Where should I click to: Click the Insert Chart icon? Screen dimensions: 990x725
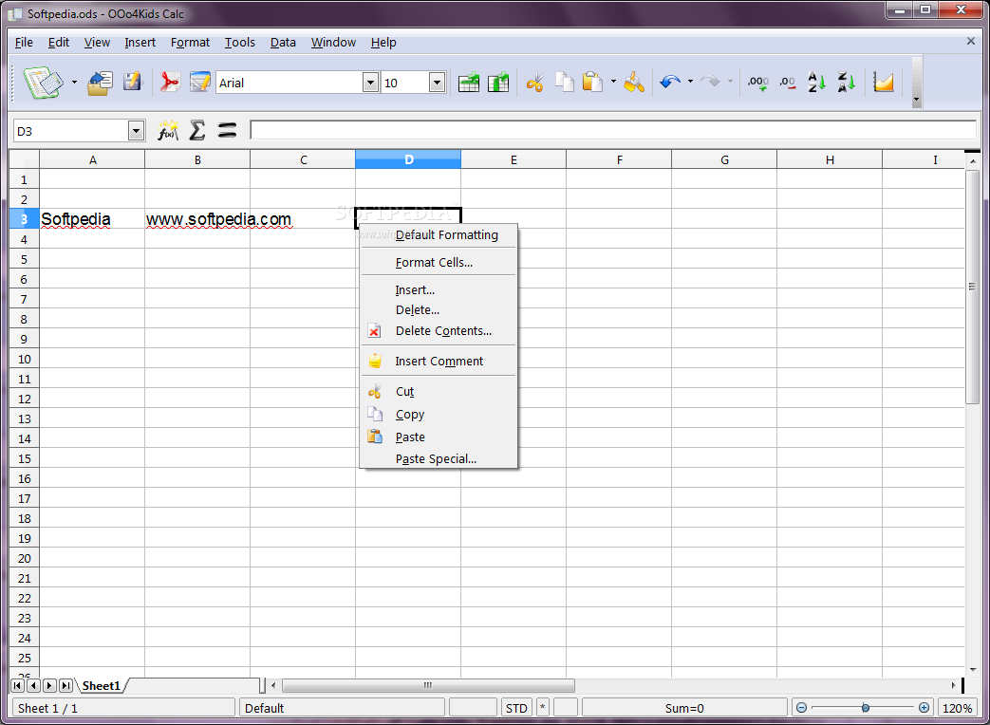884,82
